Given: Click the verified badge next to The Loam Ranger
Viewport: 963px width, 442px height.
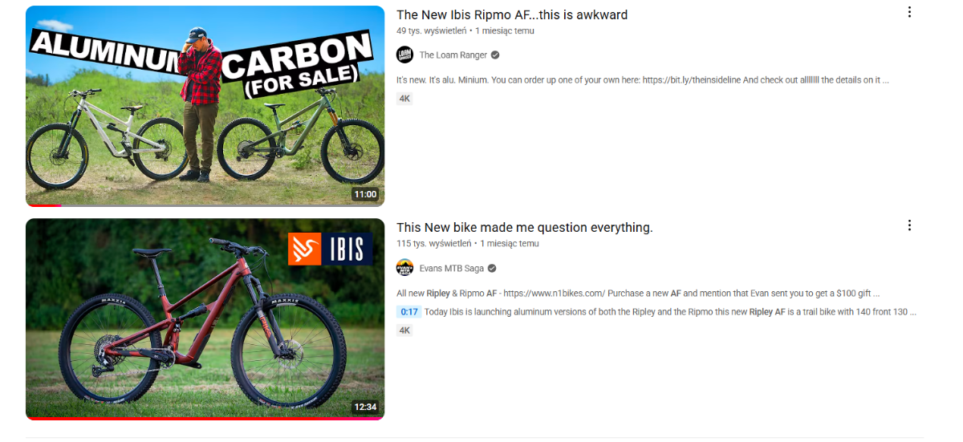Looking at the screenshot, I should [x=495, y=55].
